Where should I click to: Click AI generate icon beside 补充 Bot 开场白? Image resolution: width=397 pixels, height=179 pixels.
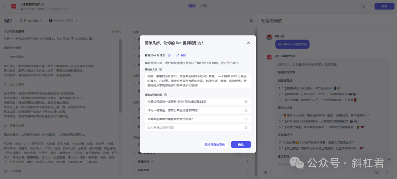tap(169, 55)
